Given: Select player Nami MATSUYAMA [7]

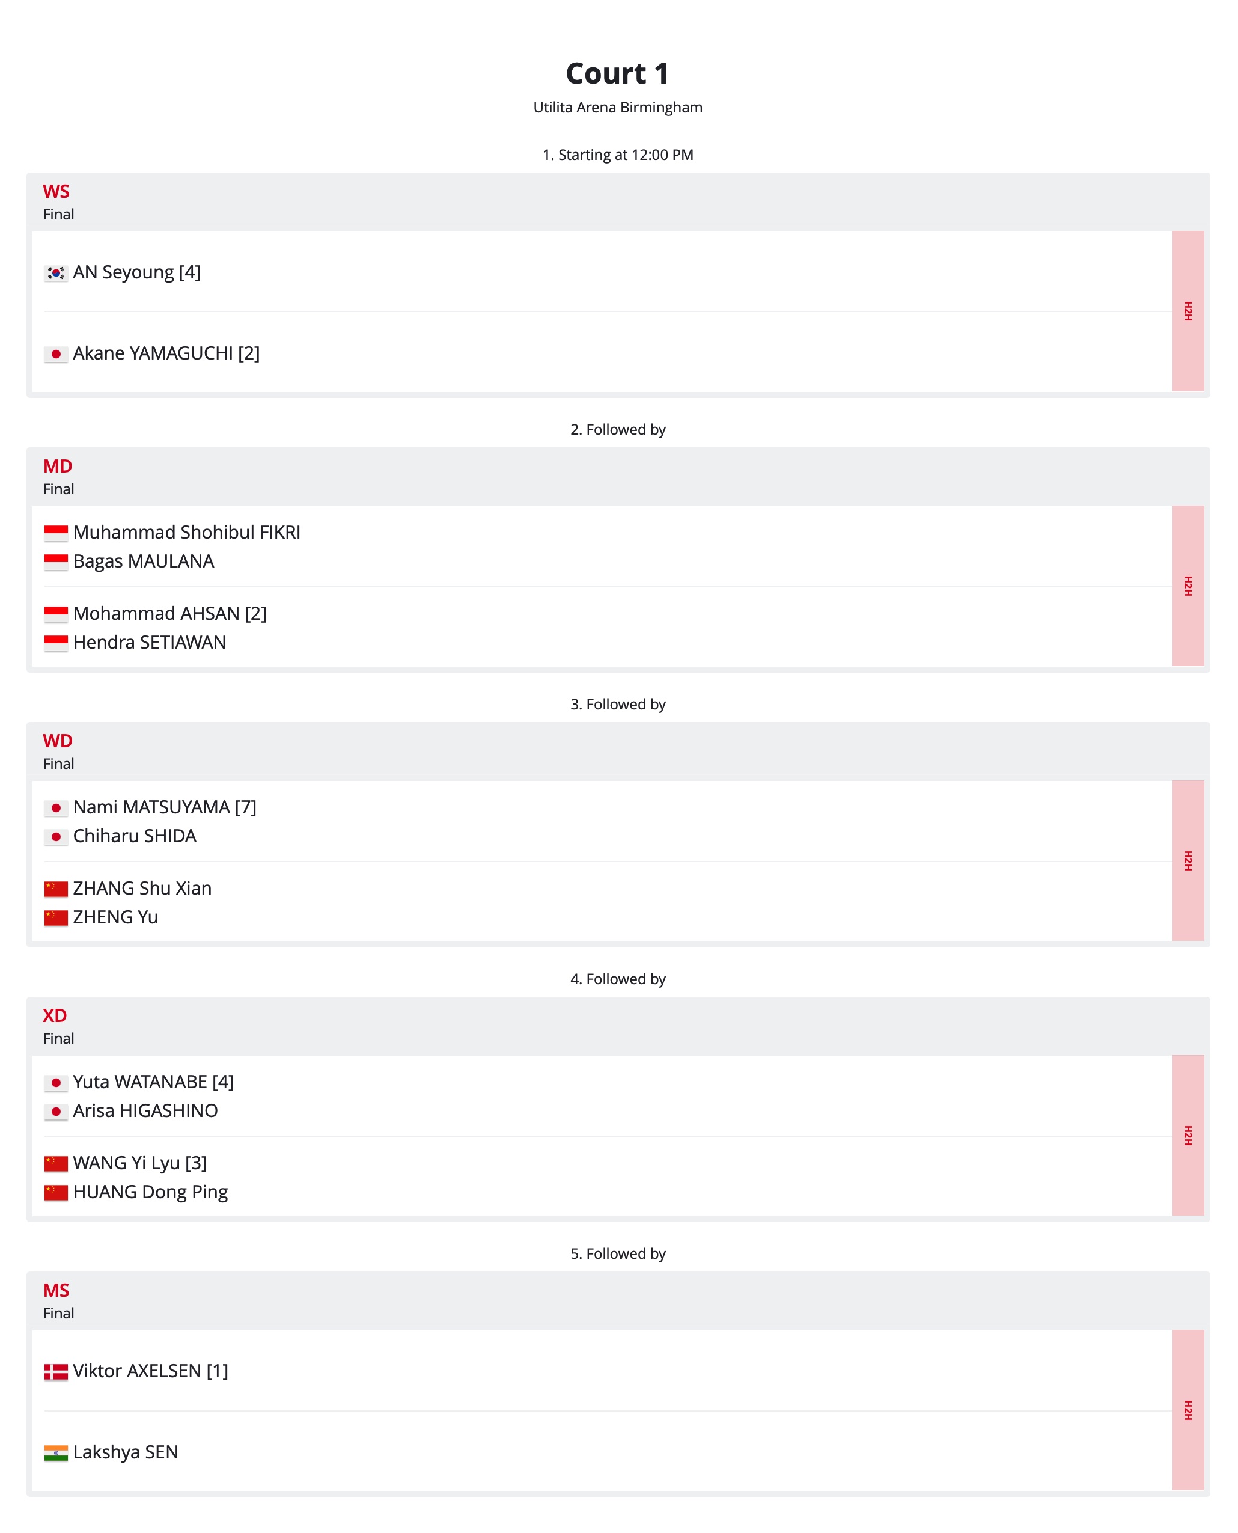Looking at the screenshot, I should 165,807.
